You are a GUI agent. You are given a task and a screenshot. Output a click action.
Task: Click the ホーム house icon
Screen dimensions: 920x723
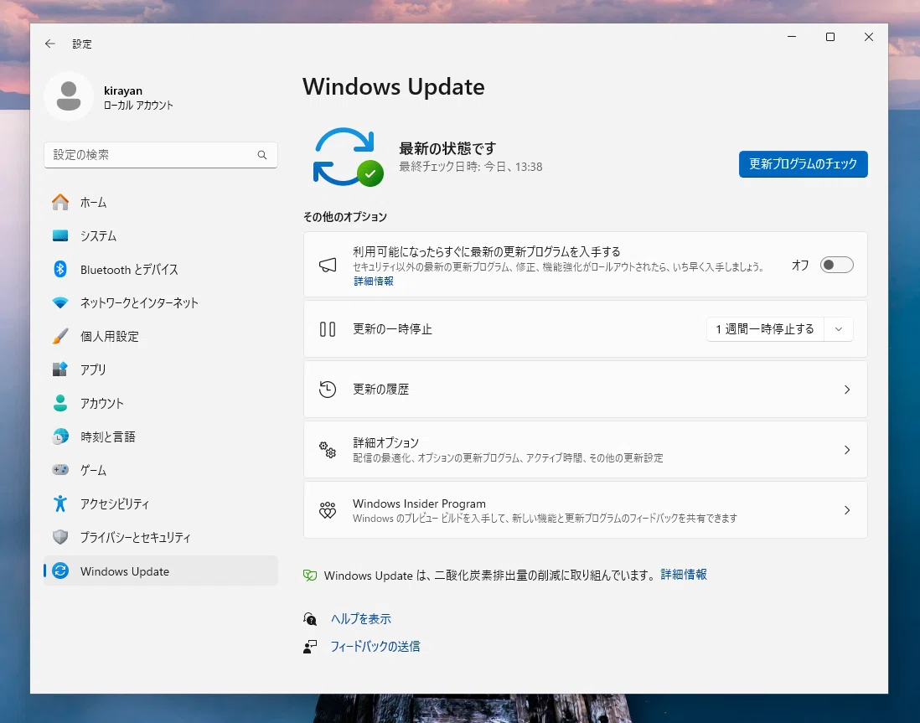click(x=60, y=203)
